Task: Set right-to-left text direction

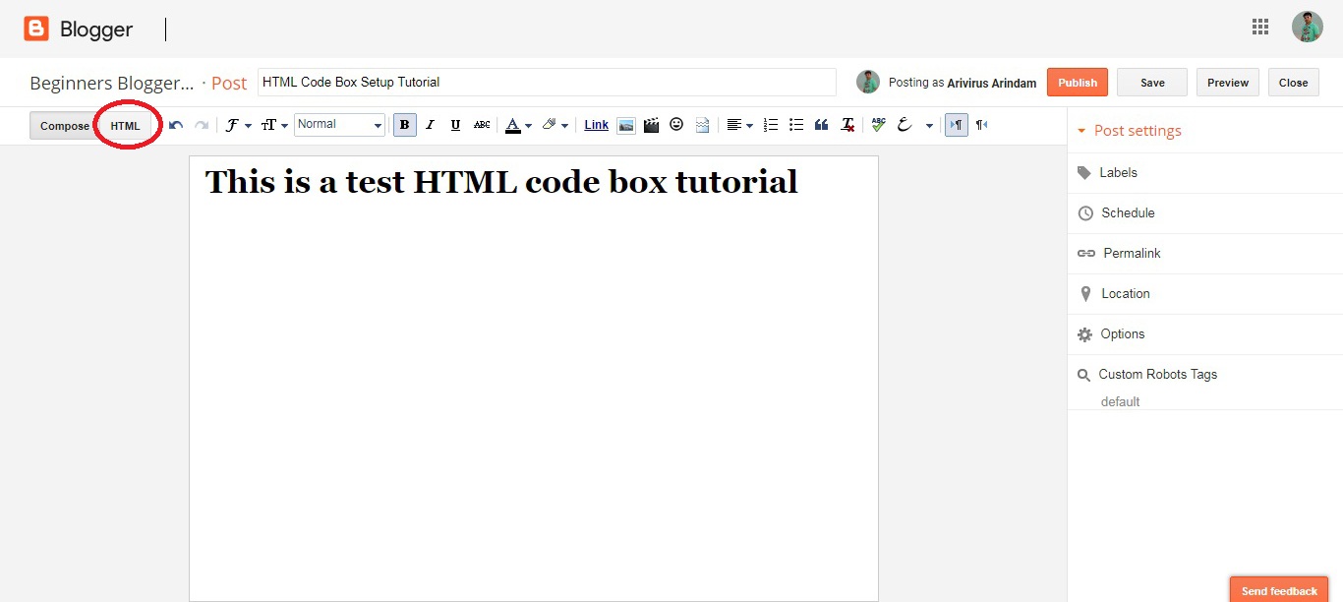Action: [x=981, y=125]
